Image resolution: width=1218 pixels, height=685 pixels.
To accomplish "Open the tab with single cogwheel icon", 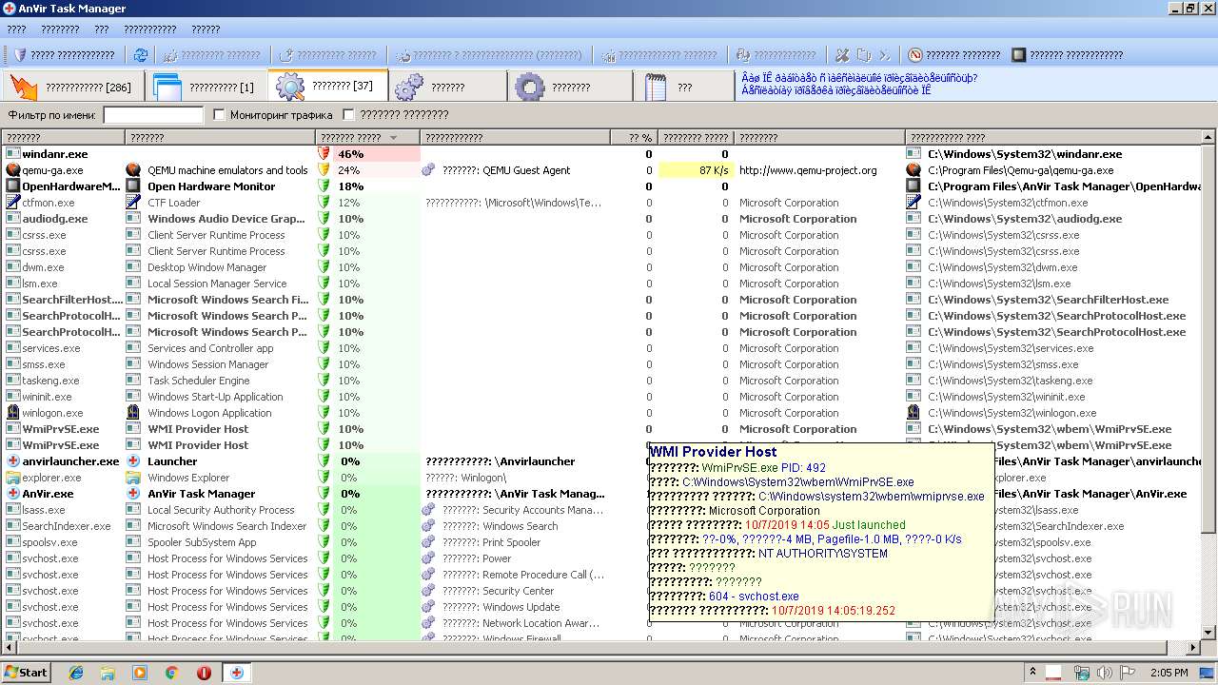I will coord(569,87).
